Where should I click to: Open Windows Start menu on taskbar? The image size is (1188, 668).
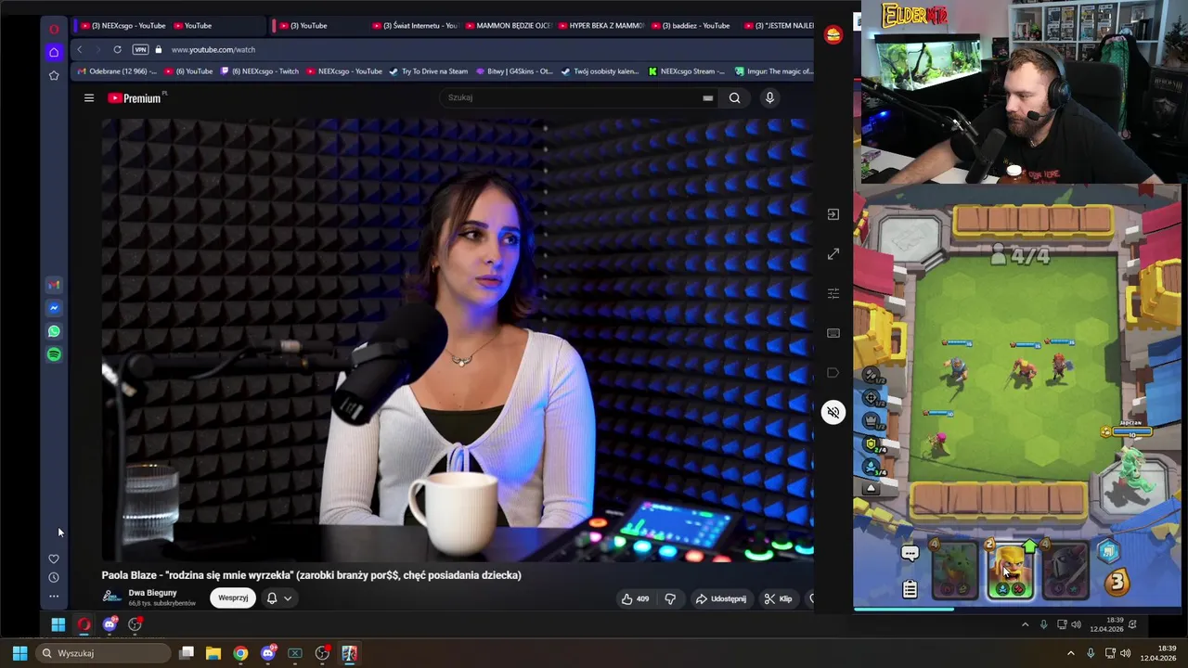point(19,653)
